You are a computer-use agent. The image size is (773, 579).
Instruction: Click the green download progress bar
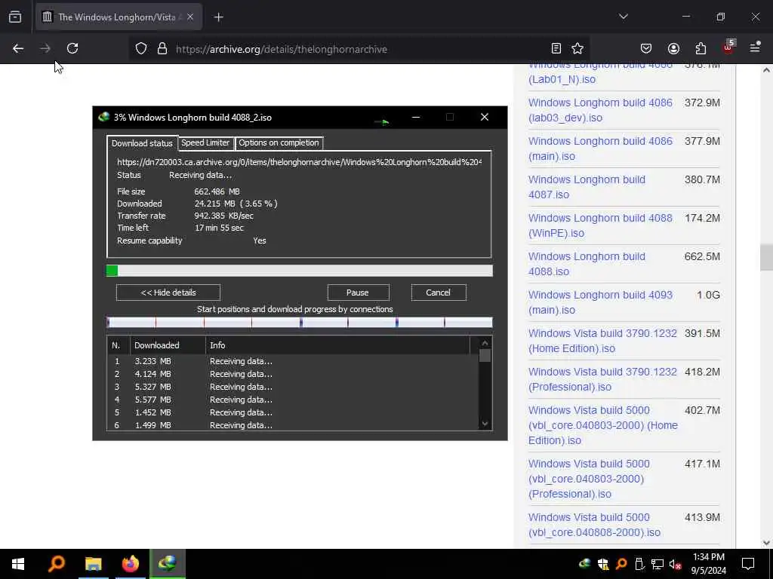pos(299,271)
